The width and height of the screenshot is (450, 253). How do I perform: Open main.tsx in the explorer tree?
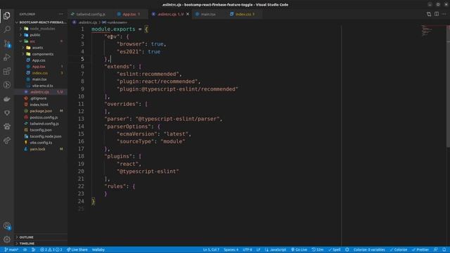(x=41, y=79)
